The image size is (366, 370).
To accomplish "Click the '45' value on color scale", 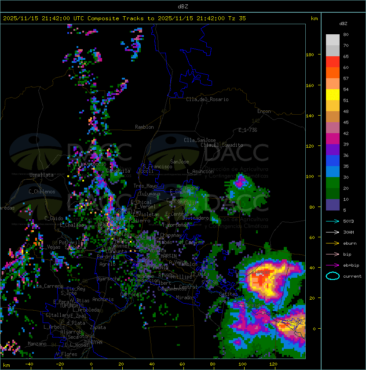I will point(346,122).
